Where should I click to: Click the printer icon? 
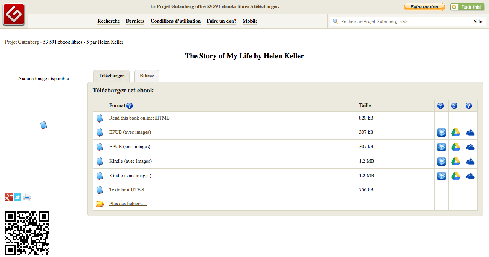pos(27,197)
